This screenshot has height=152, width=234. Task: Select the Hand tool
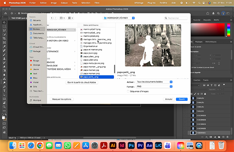coord(4,103)
